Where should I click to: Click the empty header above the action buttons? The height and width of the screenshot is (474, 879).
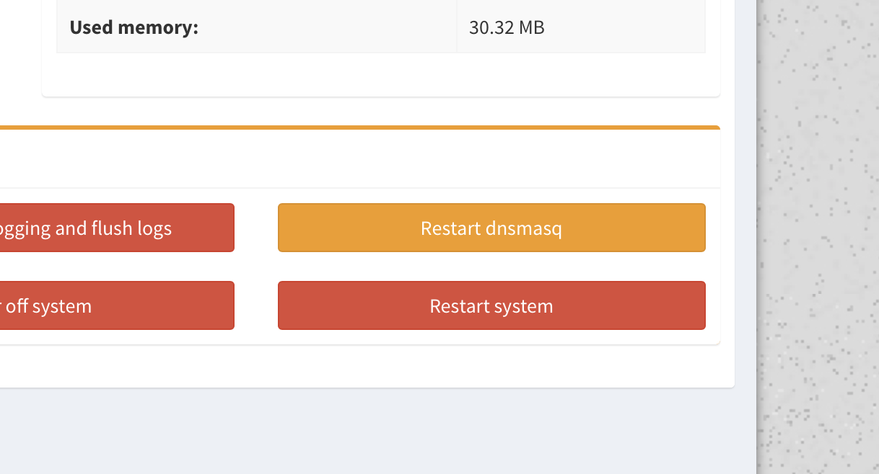359,158
